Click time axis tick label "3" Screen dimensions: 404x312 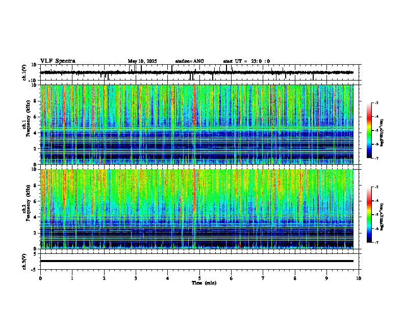(x=136, y=278)
